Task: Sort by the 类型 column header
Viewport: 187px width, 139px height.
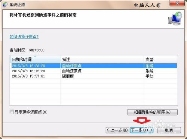Action: point(161,59)
